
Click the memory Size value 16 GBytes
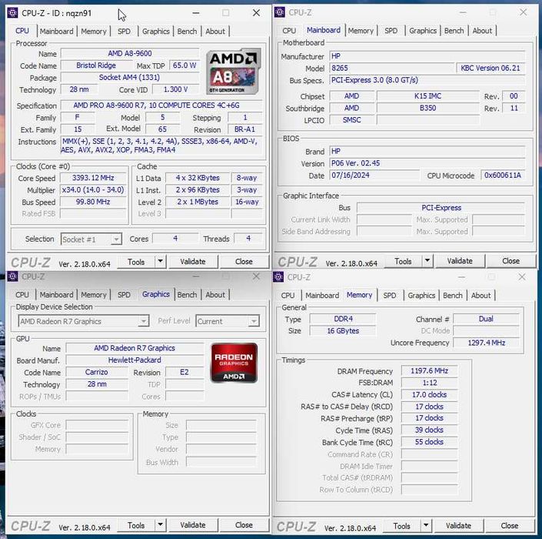[x=343, y=330]
